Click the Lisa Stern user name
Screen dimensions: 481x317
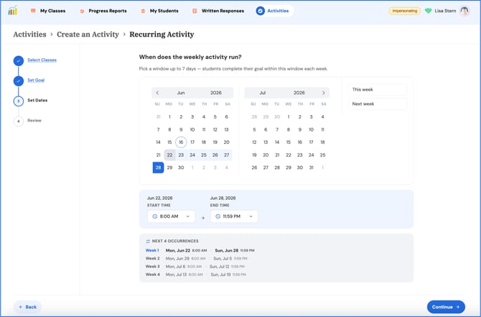coord(445,11)
